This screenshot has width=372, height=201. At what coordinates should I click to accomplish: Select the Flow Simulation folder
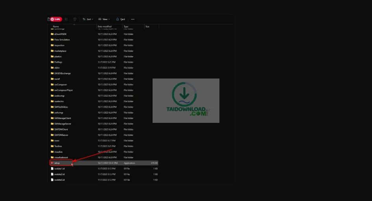[62, 40]
